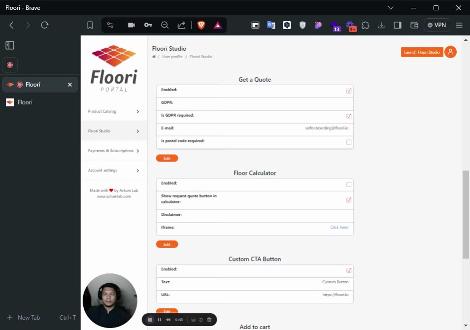Click the dark hexagon extension icon
Image resolution: width=470 pixels, height=330 pixels.
coord(287,25)
